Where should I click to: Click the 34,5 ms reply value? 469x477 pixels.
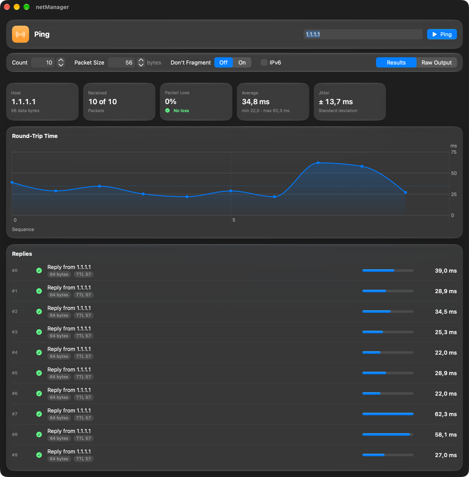click(446, 312)
